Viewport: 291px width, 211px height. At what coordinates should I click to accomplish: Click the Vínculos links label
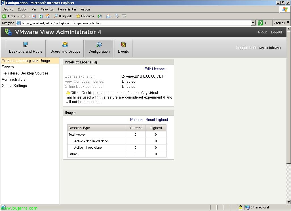279,23
